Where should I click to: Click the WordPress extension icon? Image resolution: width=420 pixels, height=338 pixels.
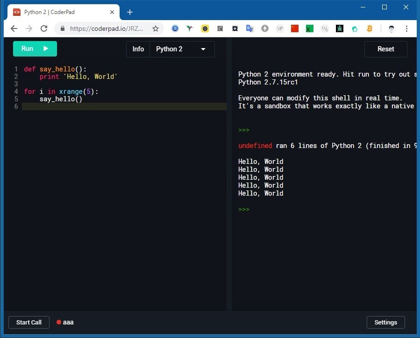coord(325,28)
